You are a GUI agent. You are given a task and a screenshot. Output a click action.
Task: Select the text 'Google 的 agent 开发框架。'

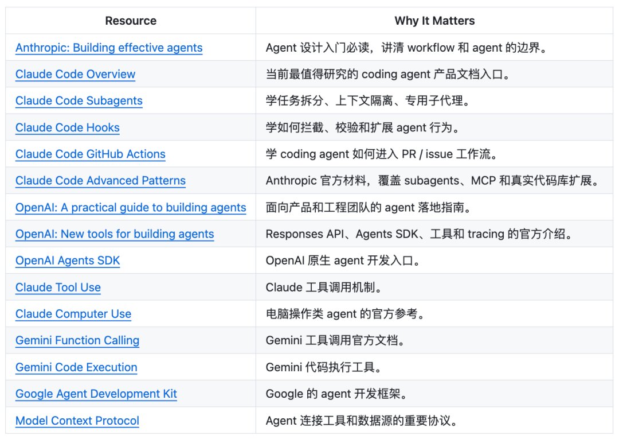tap(337, 394)
